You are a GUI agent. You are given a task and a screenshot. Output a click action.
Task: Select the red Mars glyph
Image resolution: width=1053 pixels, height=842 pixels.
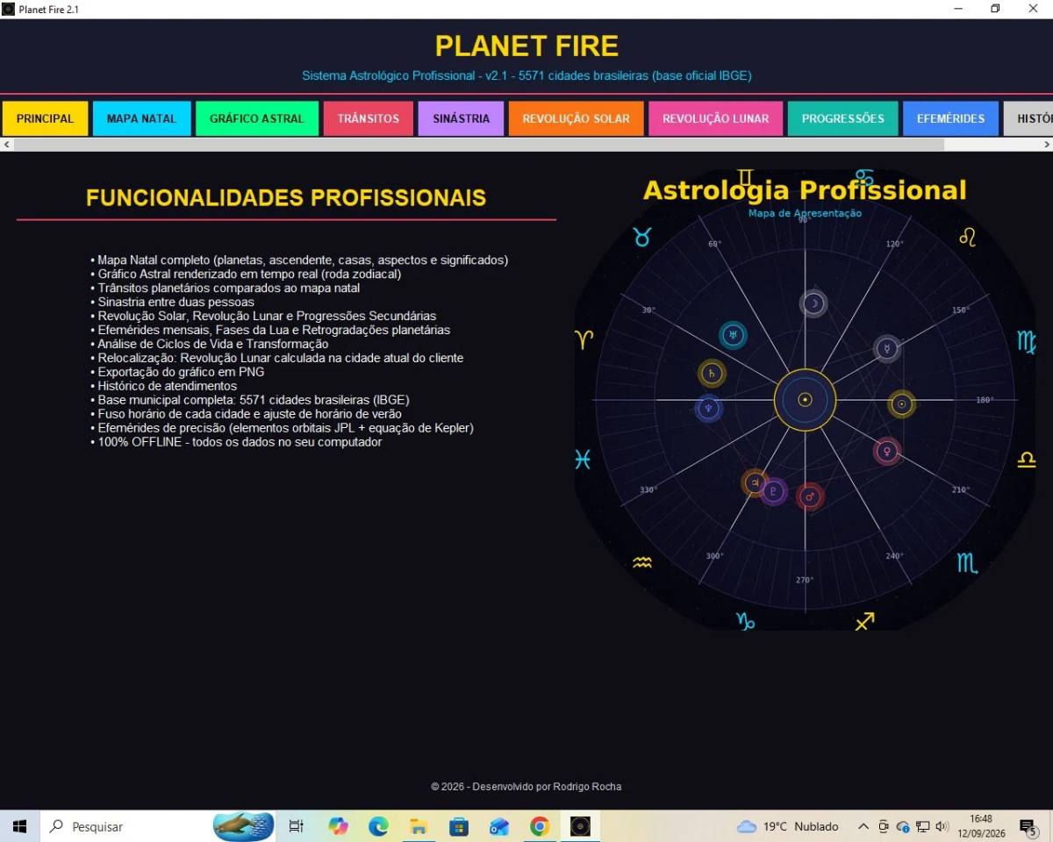point(810,496)
